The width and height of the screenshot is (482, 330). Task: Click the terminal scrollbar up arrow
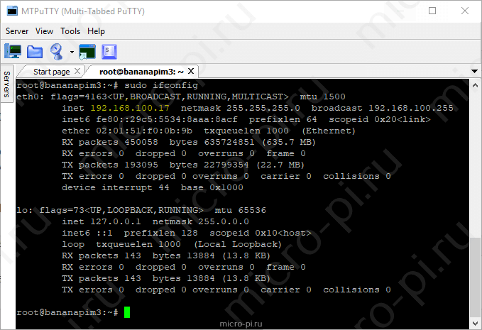pos(475,85)
